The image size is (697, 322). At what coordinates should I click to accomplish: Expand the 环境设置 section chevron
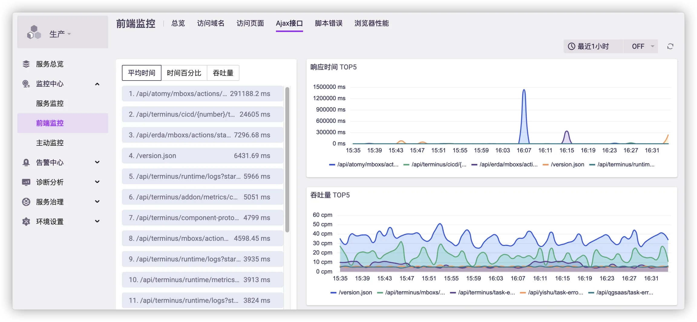point(97,221)
